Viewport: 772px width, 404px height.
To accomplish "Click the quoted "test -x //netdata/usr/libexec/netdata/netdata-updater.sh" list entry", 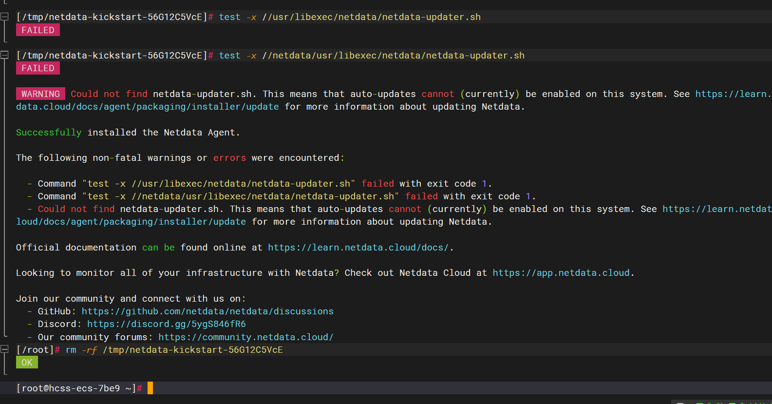I will click(241, 196).
